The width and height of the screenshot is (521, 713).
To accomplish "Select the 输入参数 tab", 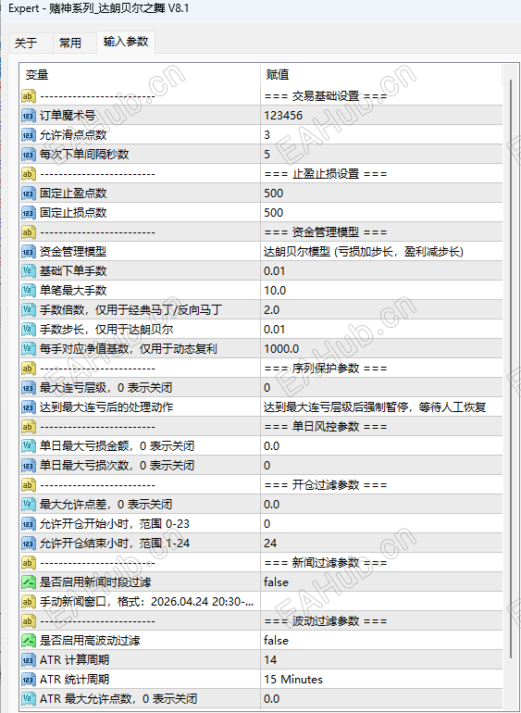I will pos(126,42).
